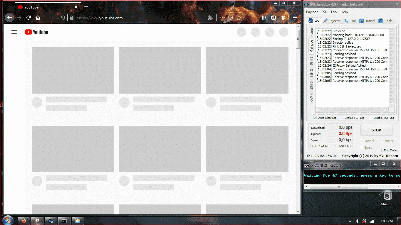The image size is (401, 225).
Task: Open the tracking protection shield icon
Action: pyautogui.click(x=63, y=18)
